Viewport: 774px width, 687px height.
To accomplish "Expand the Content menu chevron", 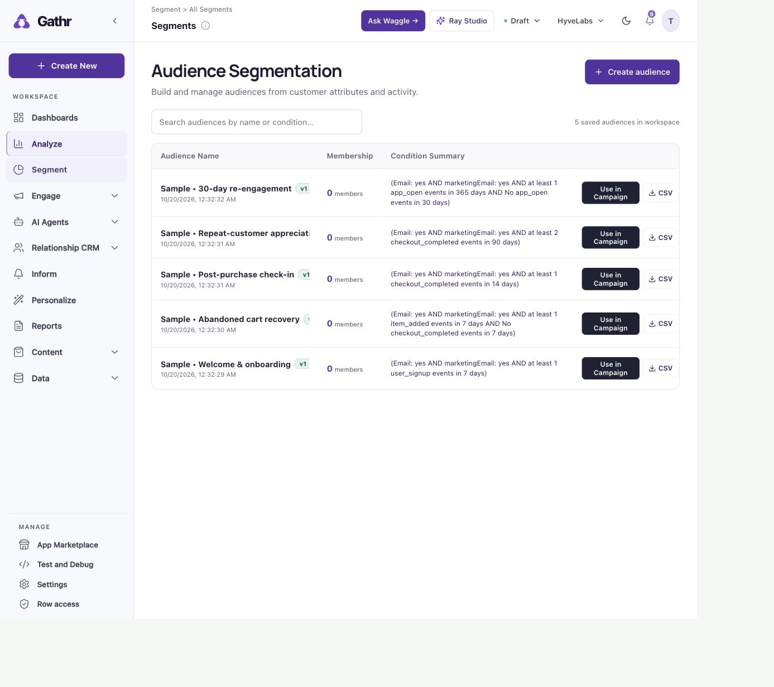I will (115, 352).
